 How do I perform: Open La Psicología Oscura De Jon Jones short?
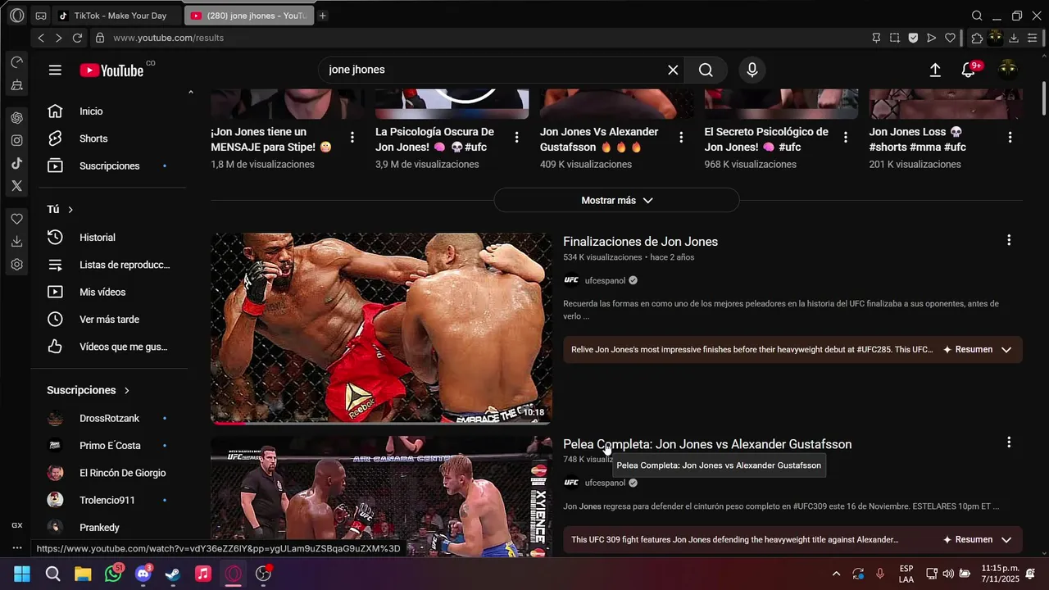[436, 139]
